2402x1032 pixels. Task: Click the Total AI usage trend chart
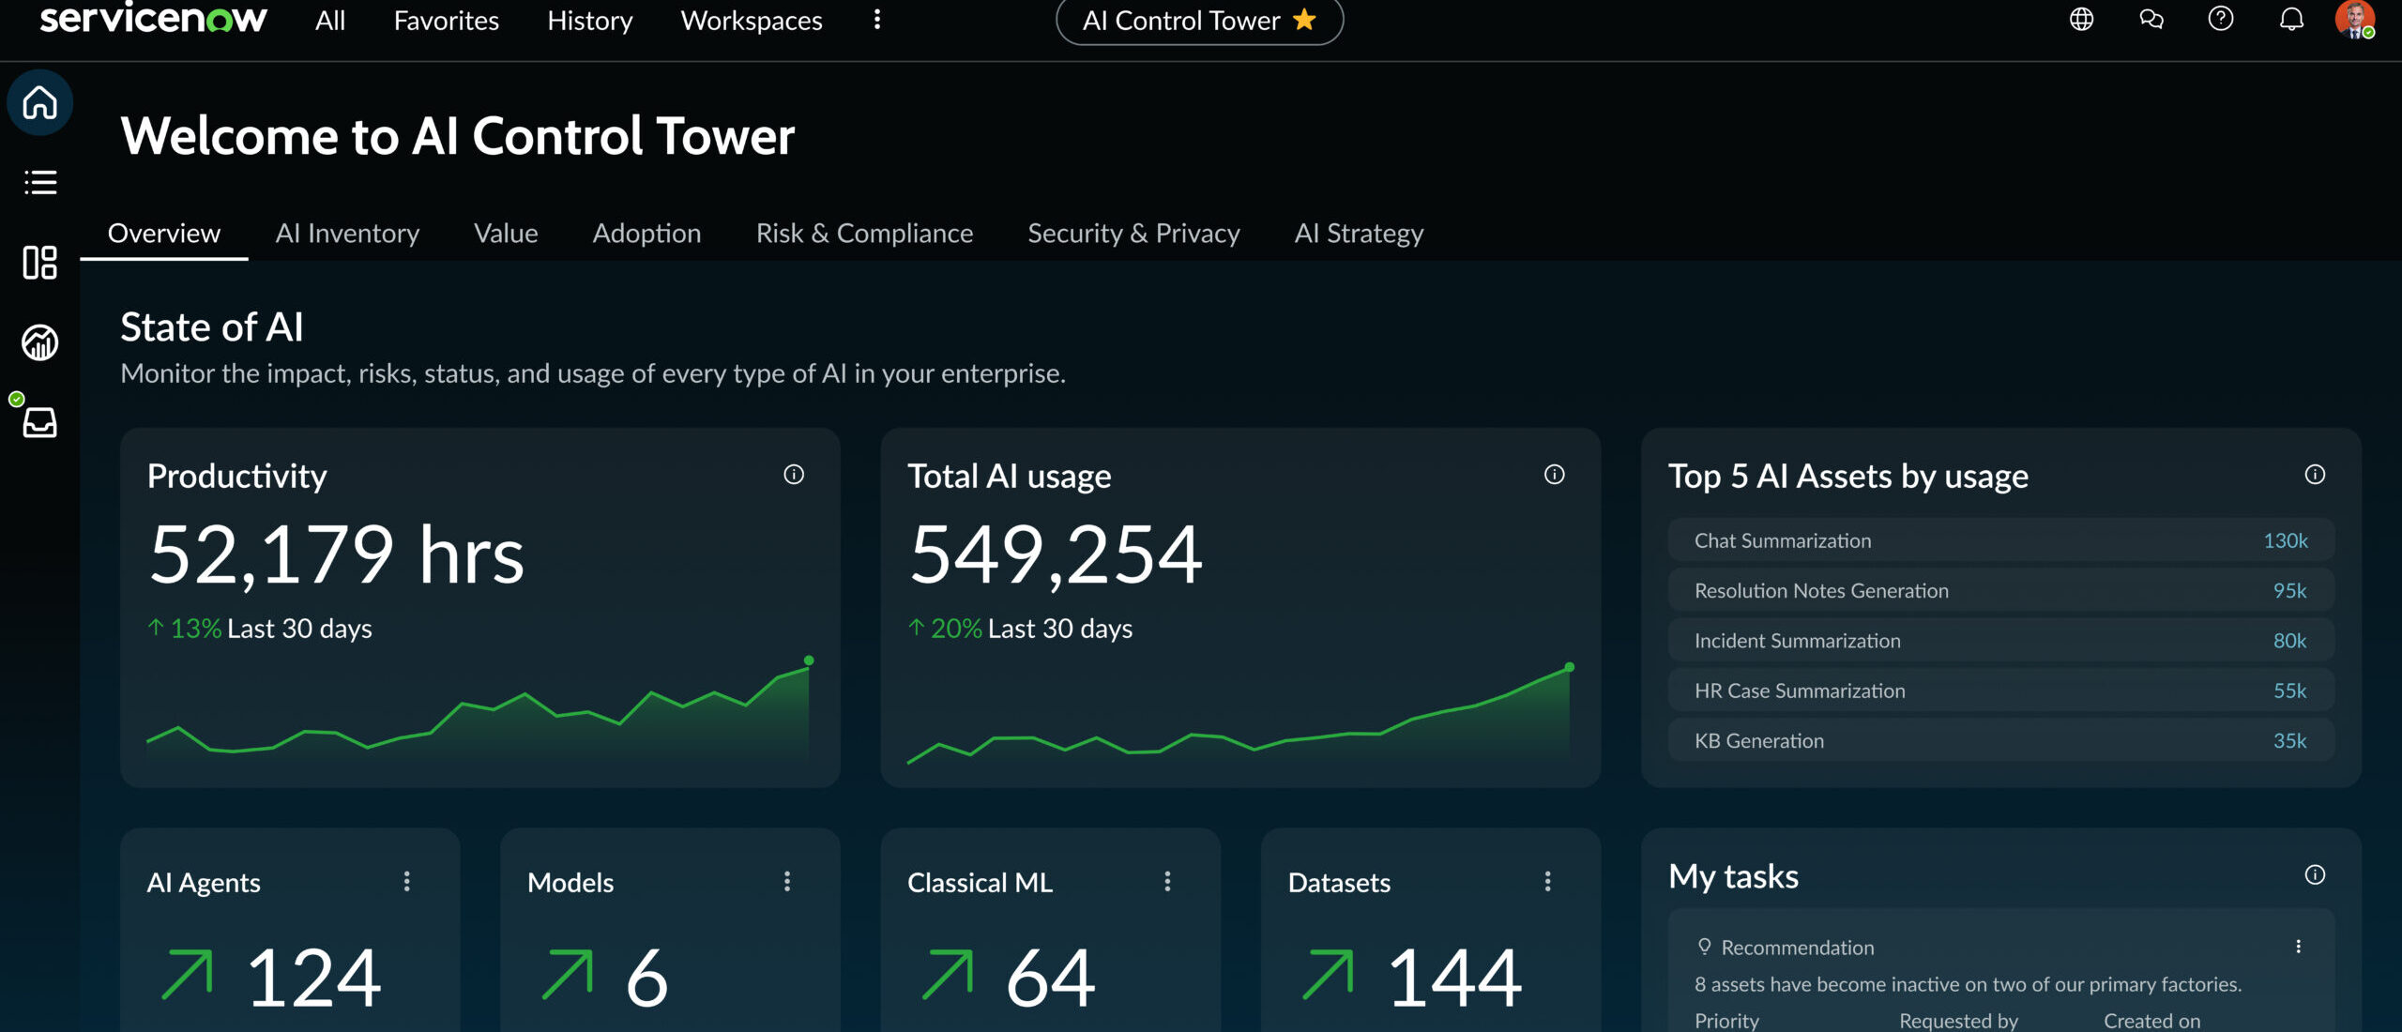pos(1240,713)
